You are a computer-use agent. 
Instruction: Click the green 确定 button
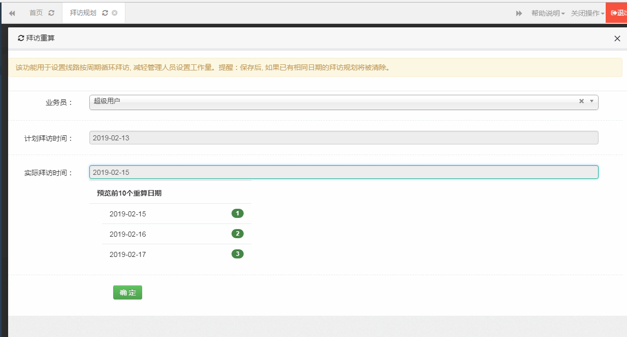(x=127, y=292)
